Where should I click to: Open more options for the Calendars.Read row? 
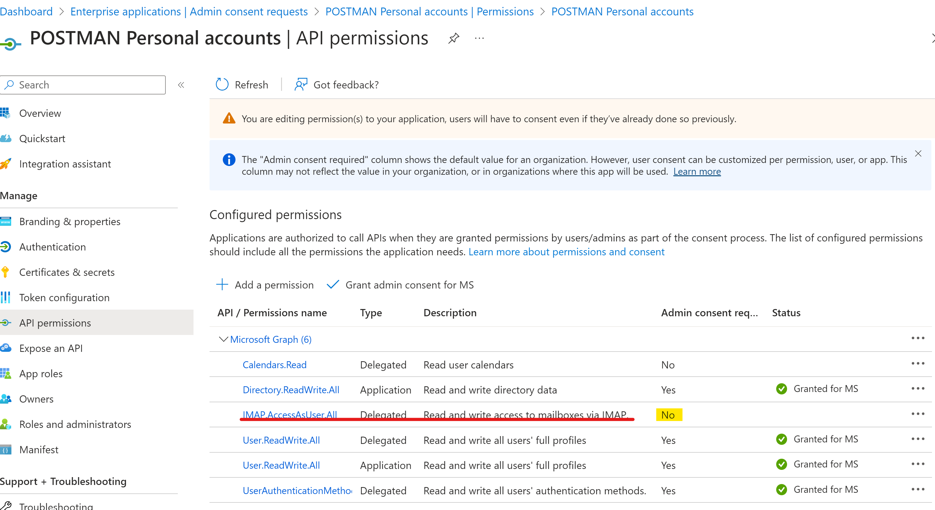pos(918,363)
